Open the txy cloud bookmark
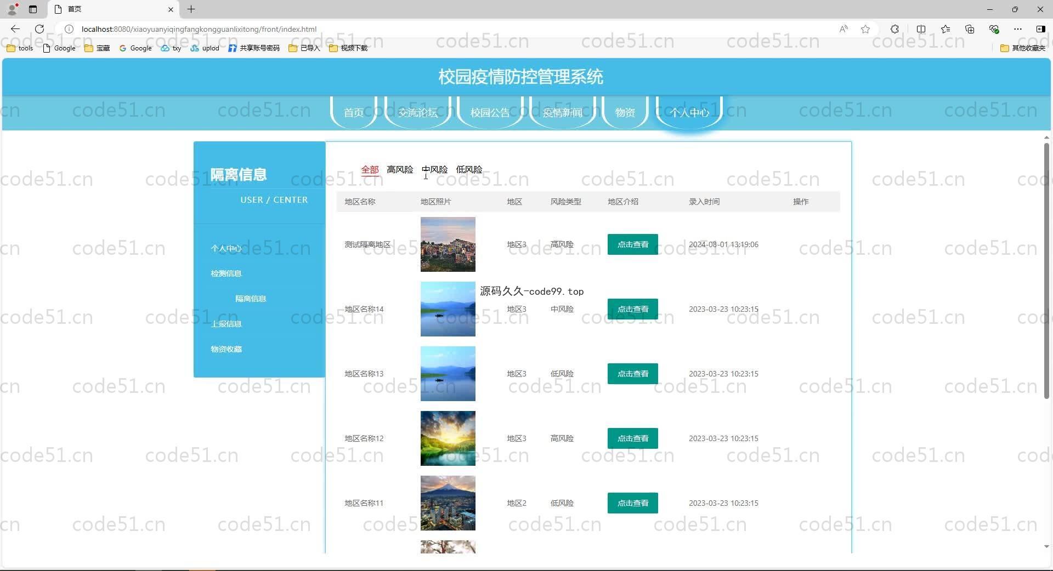1053x571 pixels. click(171, 48)
